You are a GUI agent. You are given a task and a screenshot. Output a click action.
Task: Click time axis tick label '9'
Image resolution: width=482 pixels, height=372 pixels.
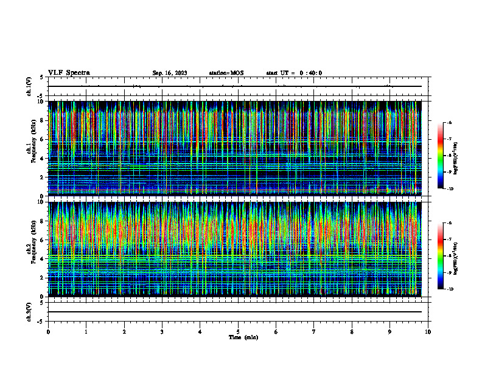(x=389, y=332)
